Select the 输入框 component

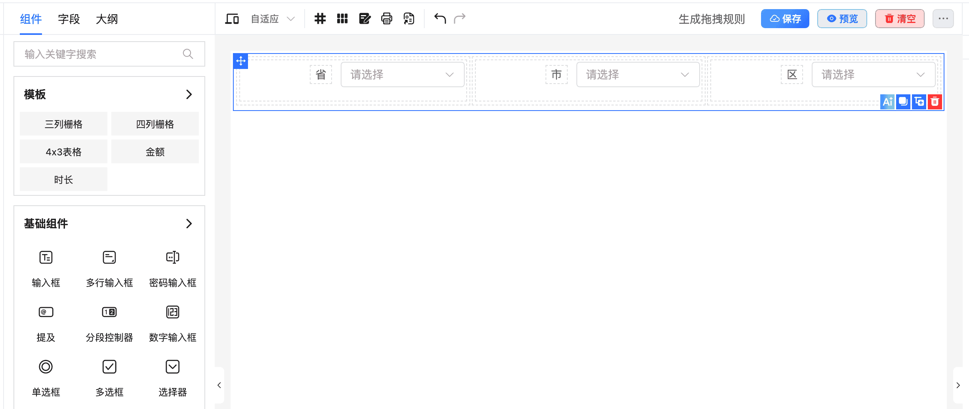click(x=46, y=269)
